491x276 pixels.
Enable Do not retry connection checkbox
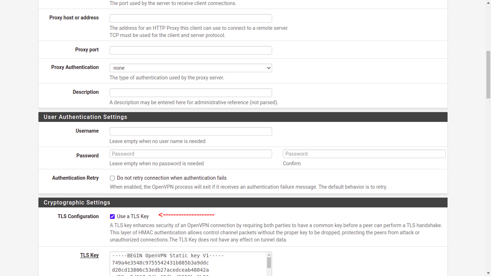(113, 178)
